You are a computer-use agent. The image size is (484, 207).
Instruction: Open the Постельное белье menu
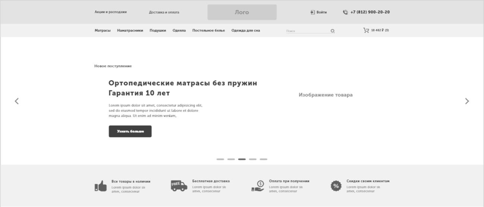click(209, 30)
